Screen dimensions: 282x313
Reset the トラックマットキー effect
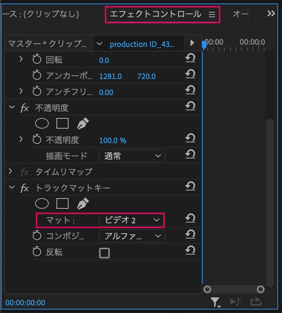tap(190, 186)
